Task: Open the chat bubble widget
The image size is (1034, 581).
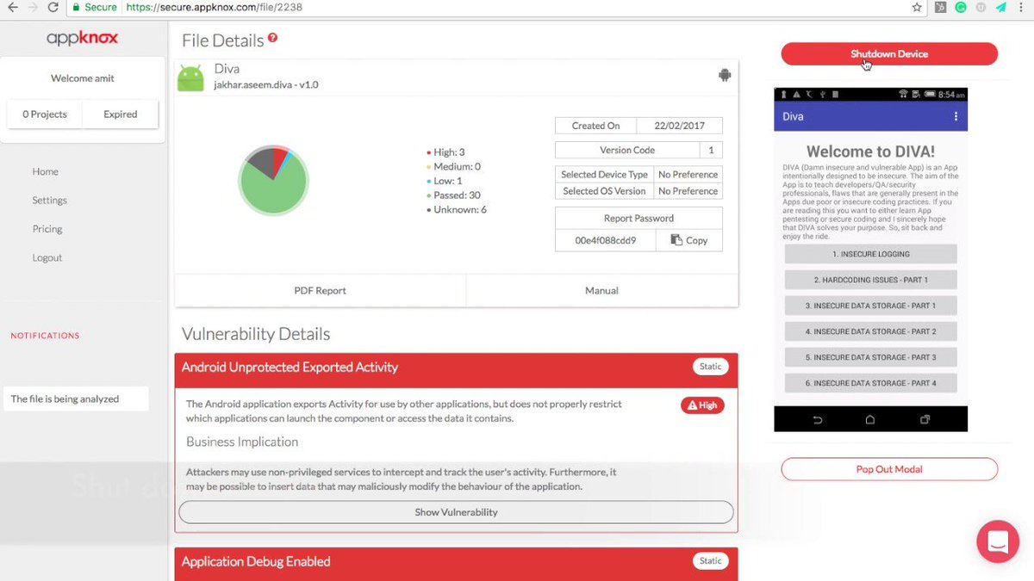Action: tap(998, 541)
